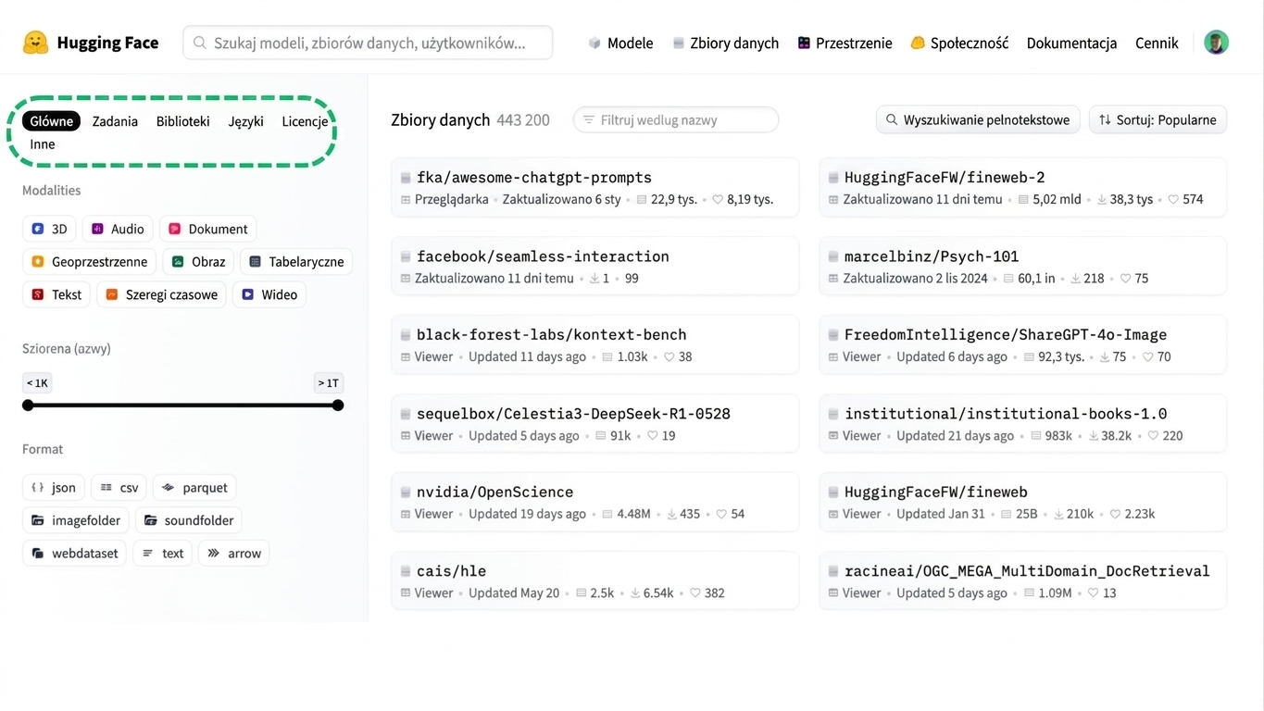Toggle the Obraz modality filter
This screenshot has width=1264, height=711.
click(x=198, y=262)
